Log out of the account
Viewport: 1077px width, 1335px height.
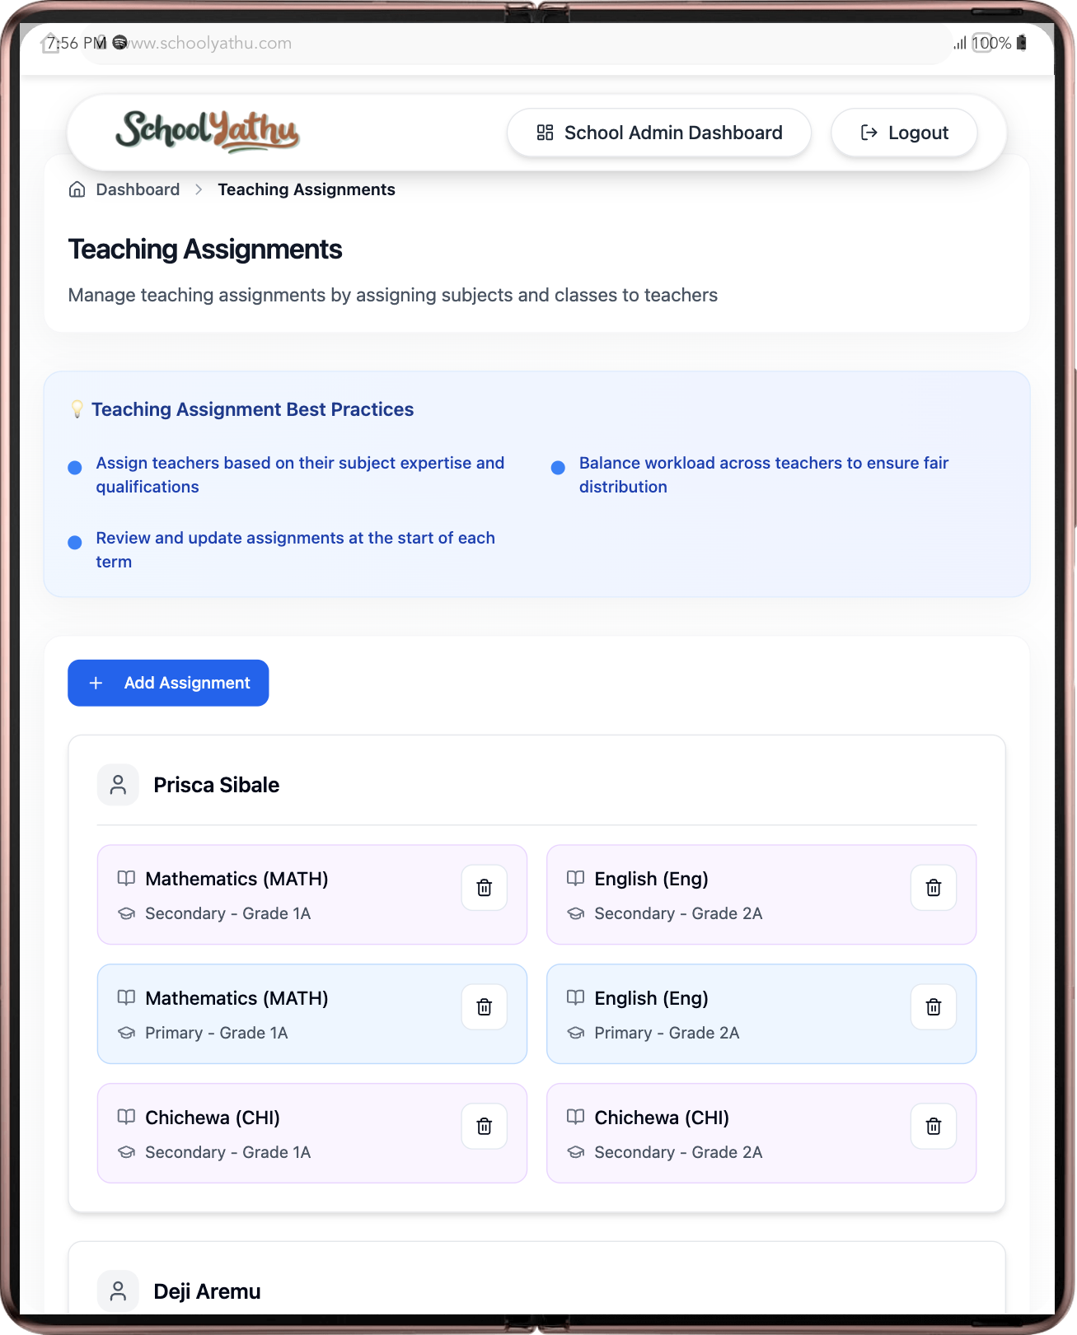click(904, 133)
